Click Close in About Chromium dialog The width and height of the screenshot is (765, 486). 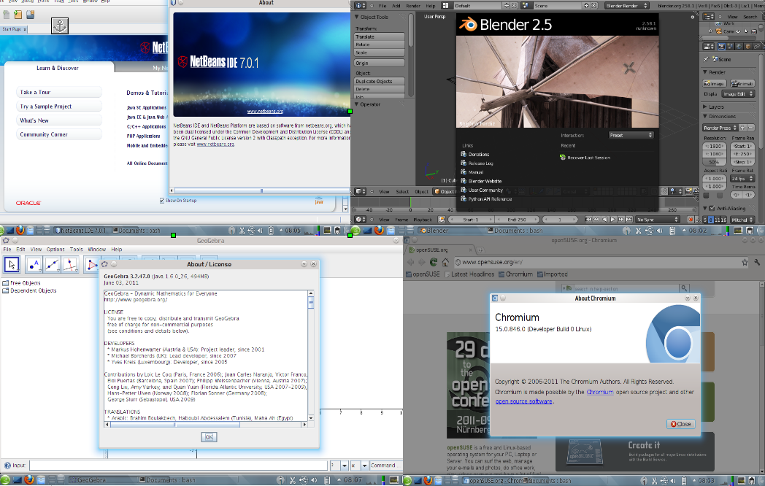tap(680, 424)
